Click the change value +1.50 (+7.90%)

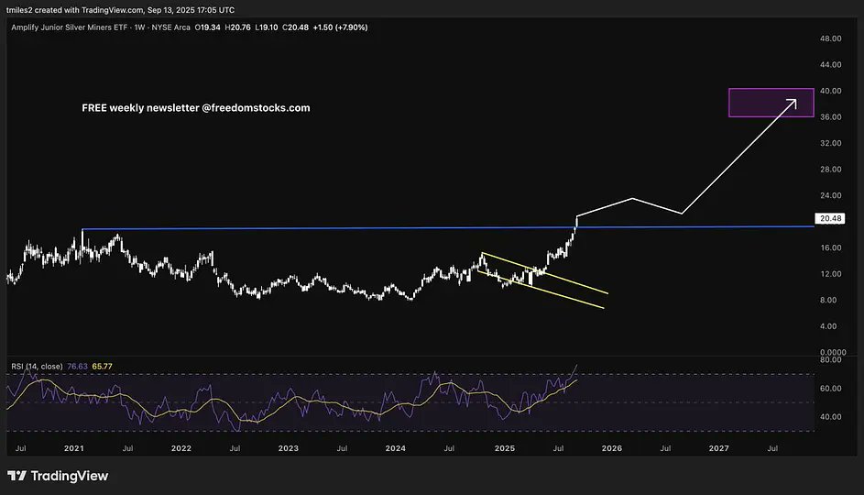[x=340, y=27]
